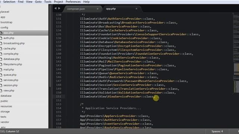Viewport: 239px width, 134px height.
Task: Open auth.php from the sidebar
Action: (x=9, y=38)
